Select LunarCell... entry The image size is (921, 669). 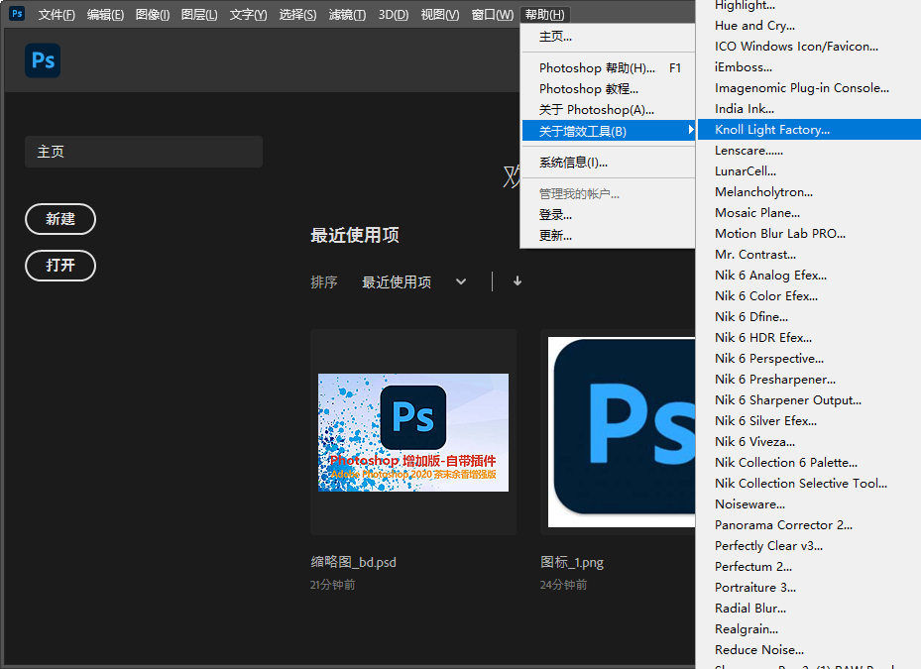(x=808, y=171)
